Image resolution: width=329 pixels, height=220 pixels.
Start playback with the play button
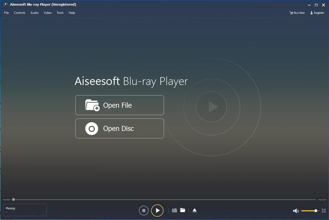pos(157,211)
